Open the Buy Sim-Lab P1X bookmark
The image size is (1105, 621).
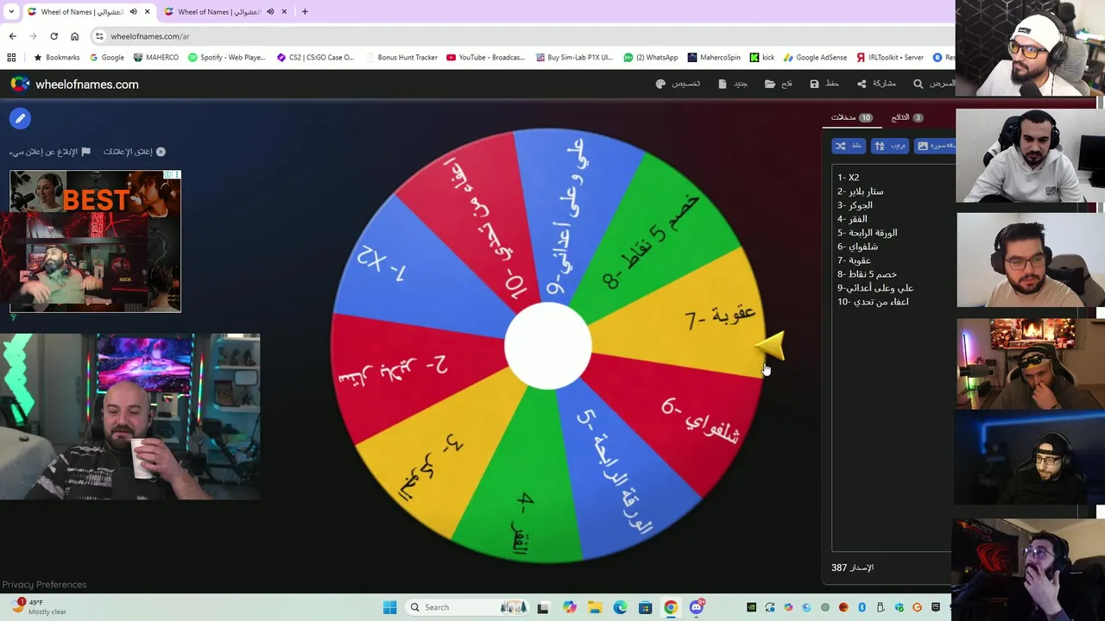[573, 58]
